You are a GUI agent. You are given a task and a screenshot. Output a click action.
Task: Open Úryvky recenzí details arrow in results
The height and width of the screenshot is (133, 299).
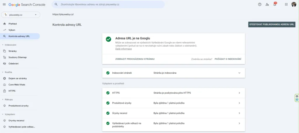click(239, 113)
